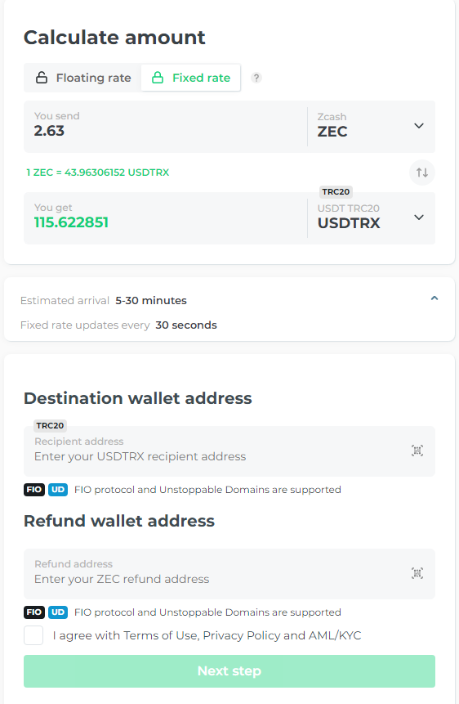This screenshot has width=459, height=704.
Task: Check the Terms of Use agreement box
Action: pos(33,635)
